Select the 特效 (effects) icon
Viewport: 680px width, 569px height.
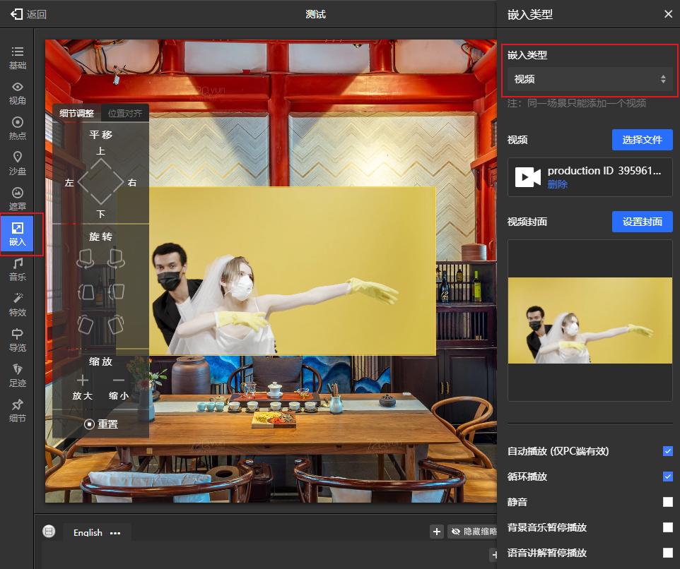17,304
